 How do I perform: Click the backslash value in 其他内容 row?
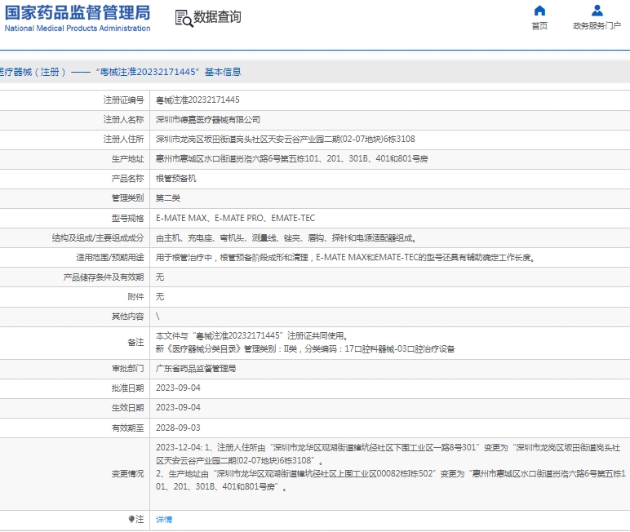click(x=157, y=317)
